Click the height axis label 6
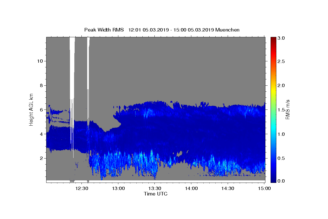The width and height of the screenshot is (328, 219). coord(41,109)
